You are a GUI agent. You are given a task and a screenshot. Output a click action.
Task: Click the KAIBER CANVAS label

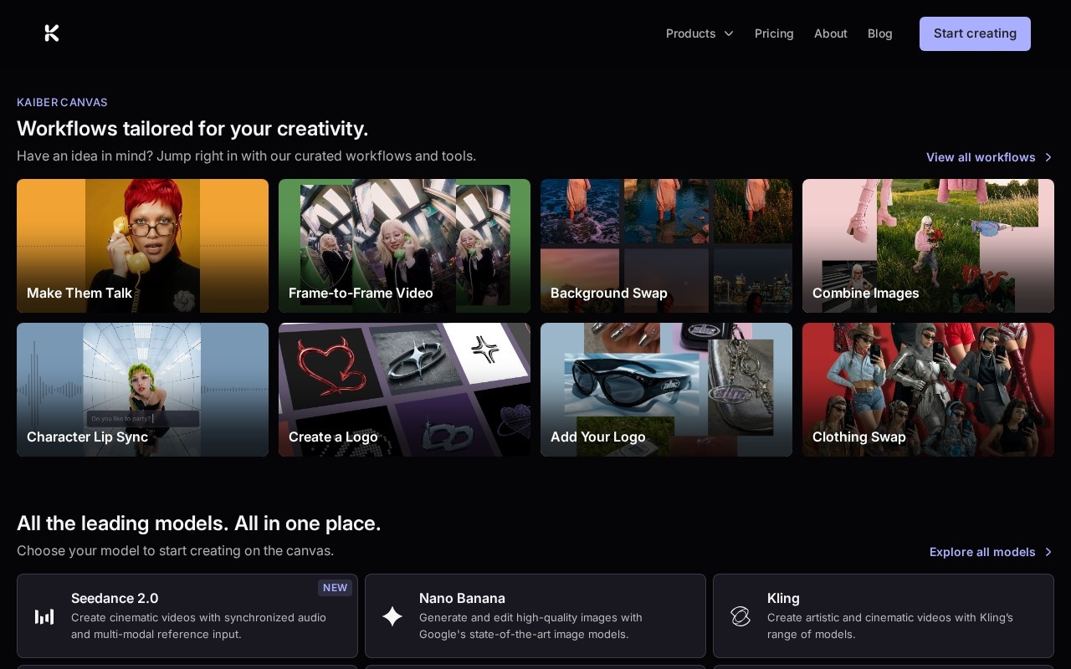click(62, 102)
